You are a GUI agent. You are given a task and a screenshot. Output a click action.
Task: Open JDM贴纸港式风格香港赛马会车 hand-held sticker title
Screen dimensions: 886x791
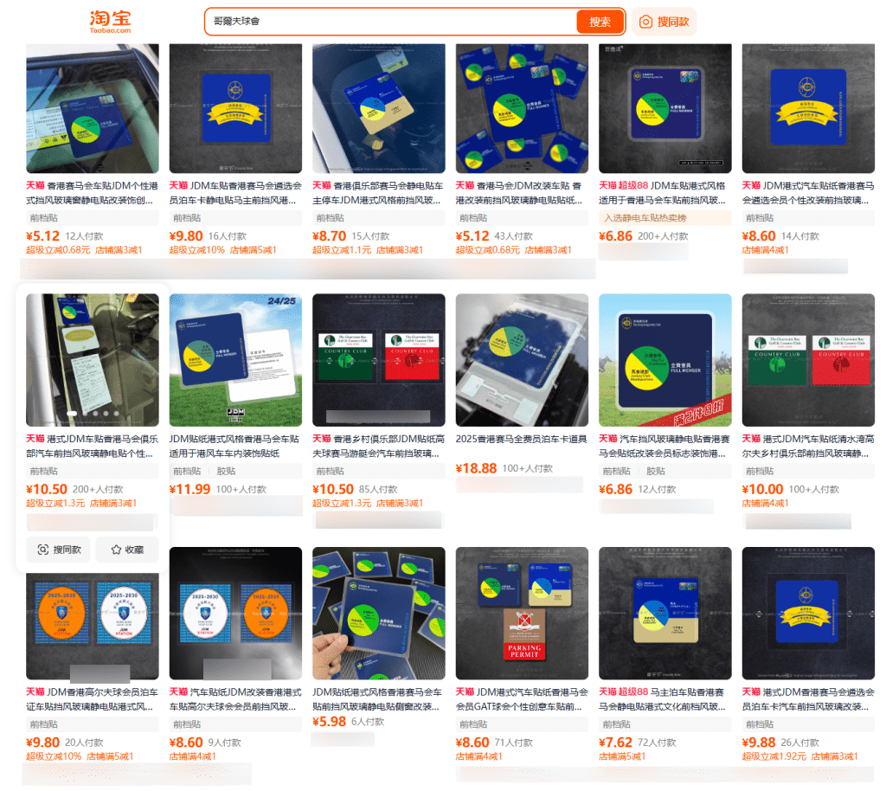click(x=377, y=699)
